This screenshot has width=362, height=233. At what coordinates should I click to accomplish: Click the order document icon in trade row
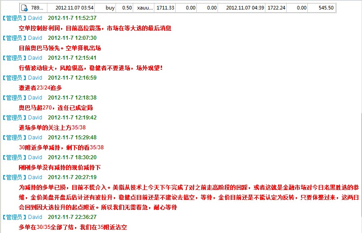tap(25, 8)
